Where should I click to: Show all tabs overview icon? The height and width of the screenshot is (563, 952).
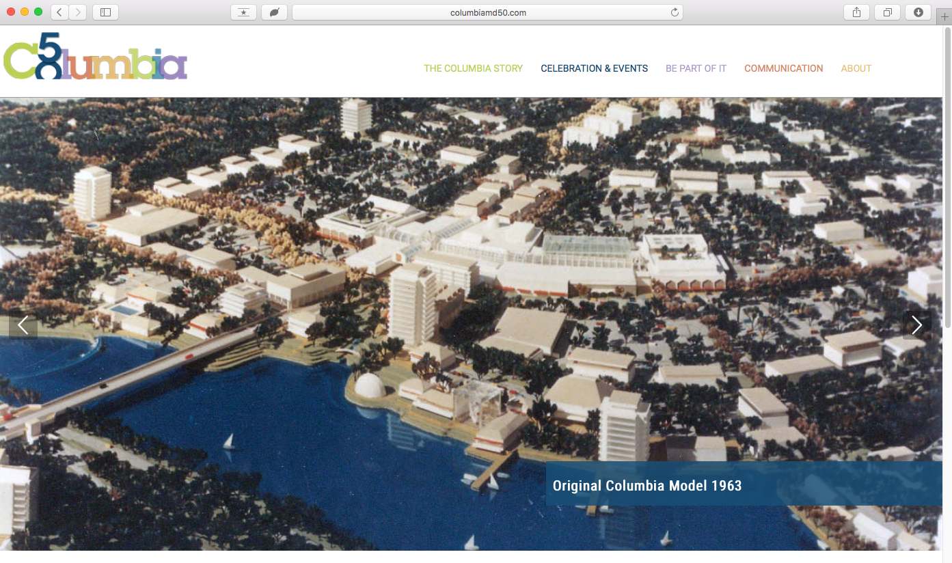point(887,12)
